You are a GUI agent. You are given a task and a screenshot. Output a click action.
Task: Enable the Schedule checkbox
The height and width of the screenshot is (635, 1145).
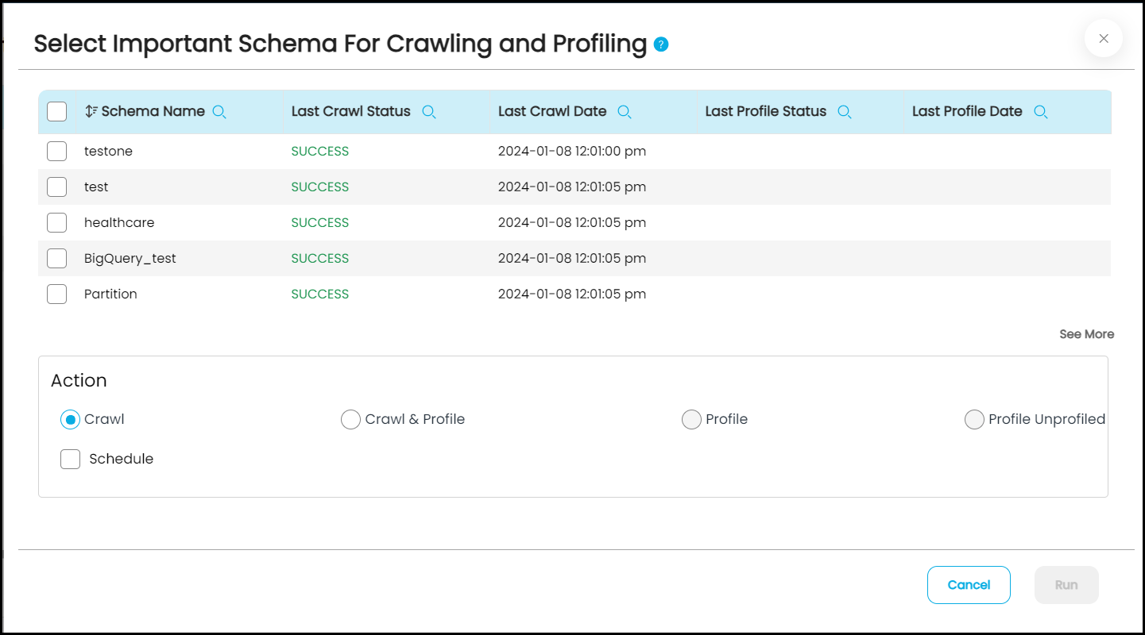click(71, 459)
